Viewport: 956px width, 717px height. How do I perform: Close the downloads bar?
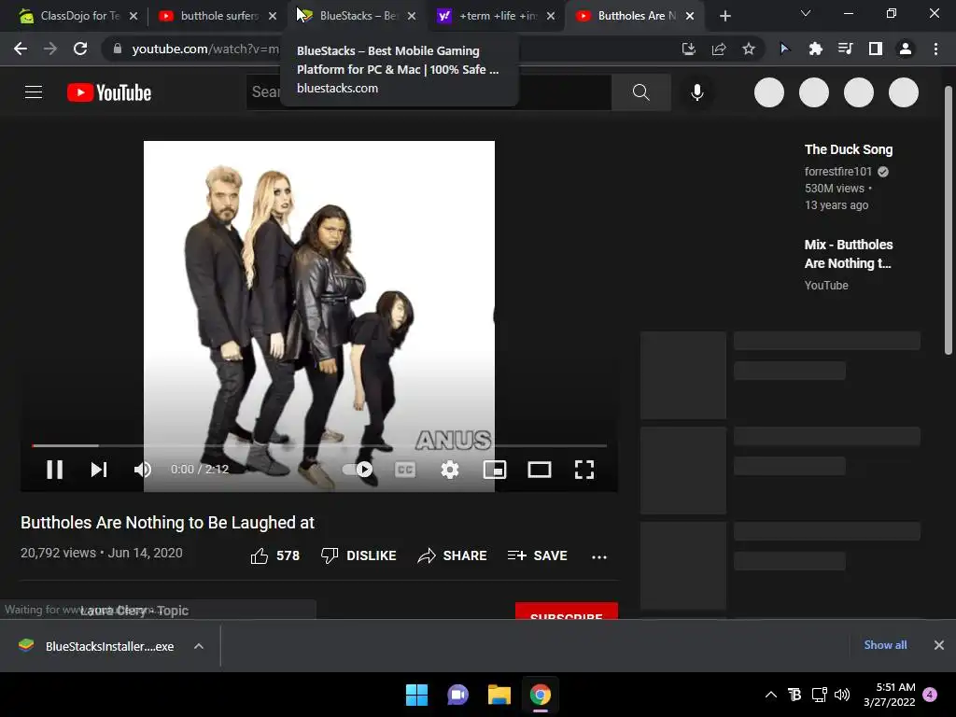(939, 645)
